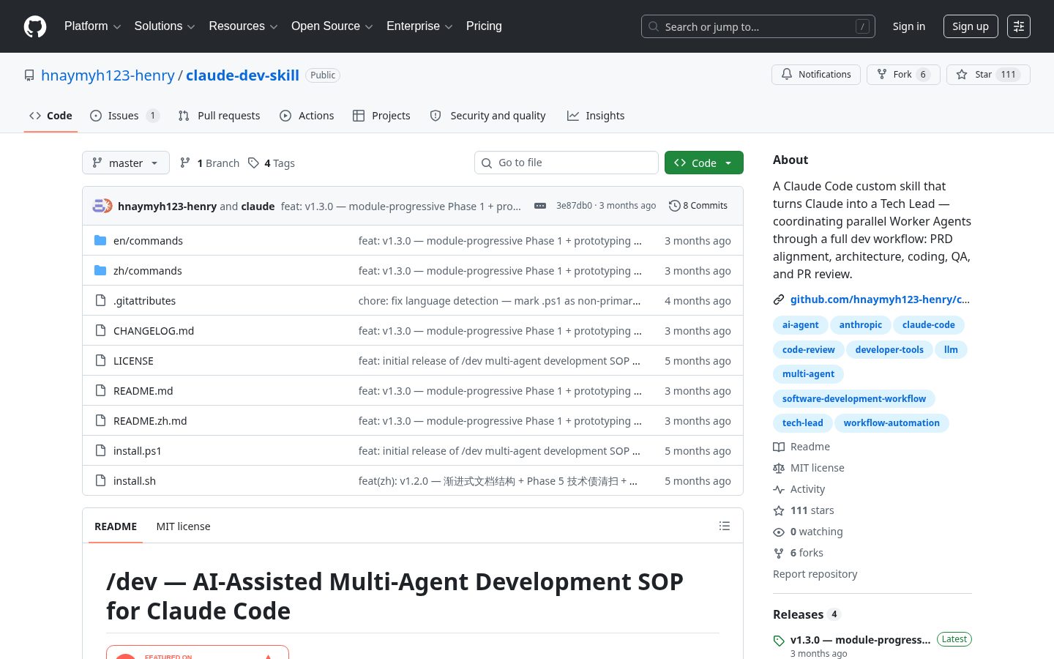Open commit 3e87db0 link
This screenshot has height=659, width=1054.
[x=574, y=206]
